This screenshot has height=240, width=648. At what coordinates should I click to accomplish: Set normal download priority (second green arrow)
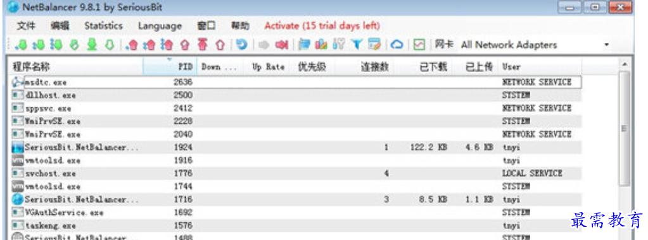(x=38, y=45)
